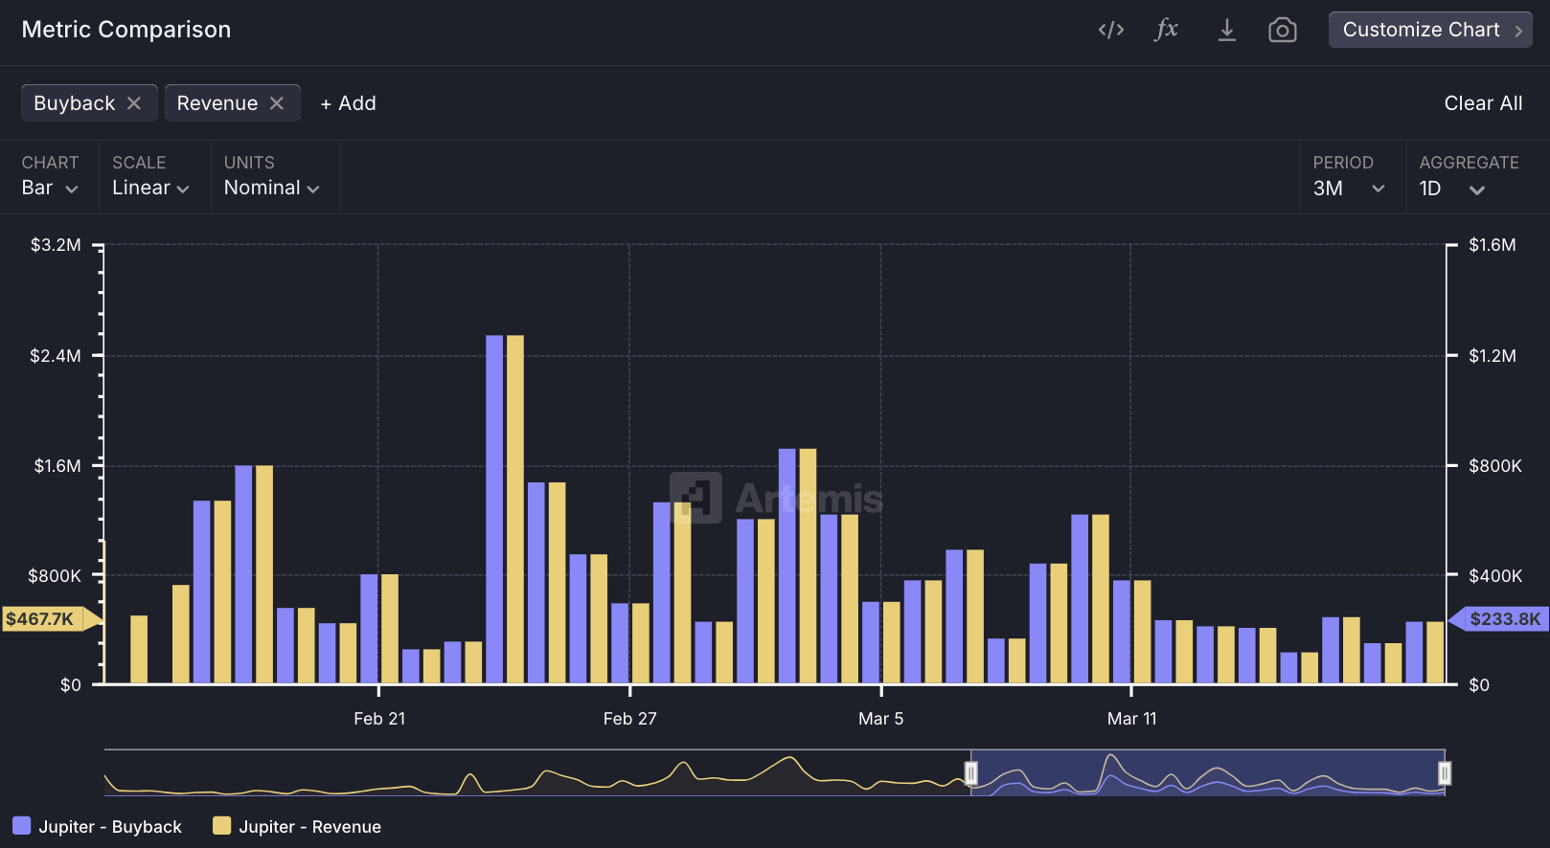Grab the right range selector handle
This screenshot has height=848, width=1550.
[1445, 772]
